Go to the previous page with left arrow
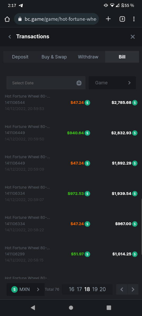Viewport: 142px width, 316px height. 122,289
